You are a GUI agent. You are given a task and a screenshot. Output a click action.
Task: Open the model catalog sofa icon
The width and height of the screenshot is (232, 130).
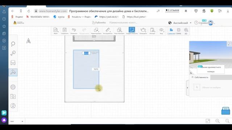click(x=13, y=62)
